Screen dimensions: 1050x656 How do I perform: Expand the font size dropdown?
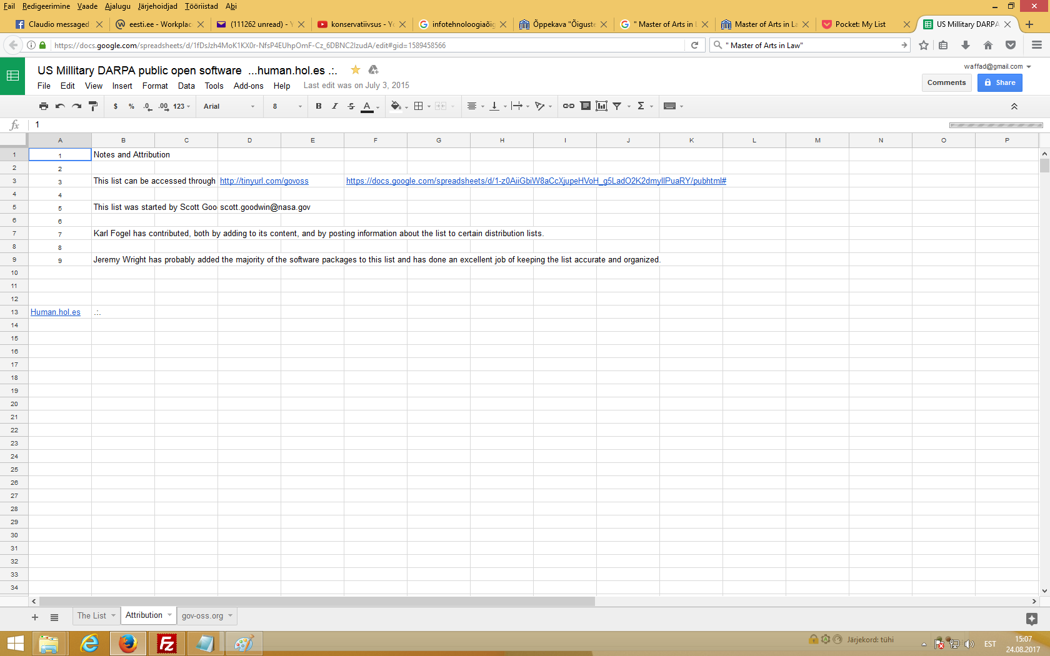287,106
